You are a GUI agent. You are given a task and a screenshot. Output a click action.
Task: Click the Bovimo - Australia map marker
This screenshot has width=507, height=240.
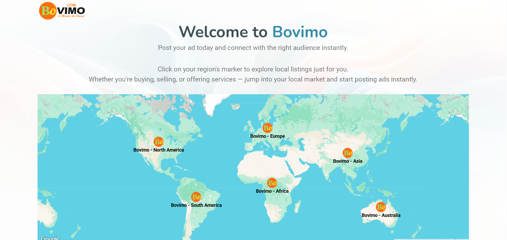[381, 207]
